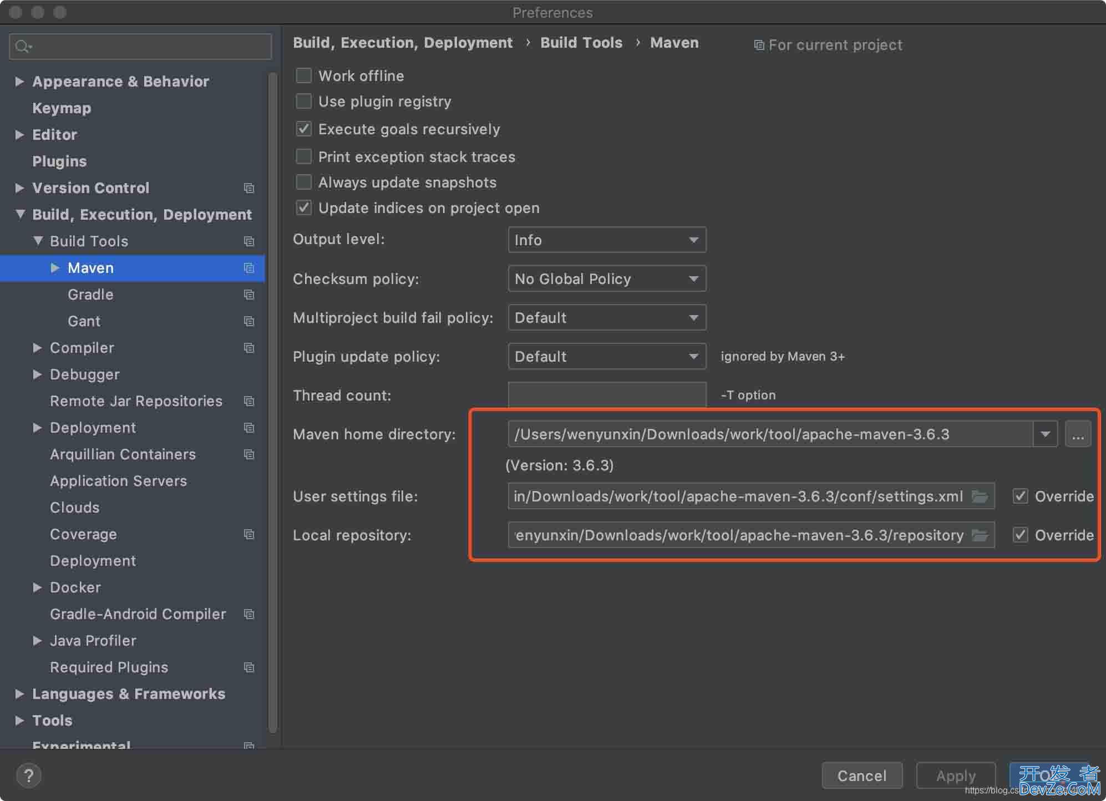Uncheck Execute goals recursively
The height and width of the screenshot is (801, 1106).
pos(303,129)
